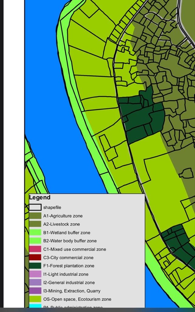Click the B2-Water body buffer swatch

pyautogui.click(x=35, y=241)
